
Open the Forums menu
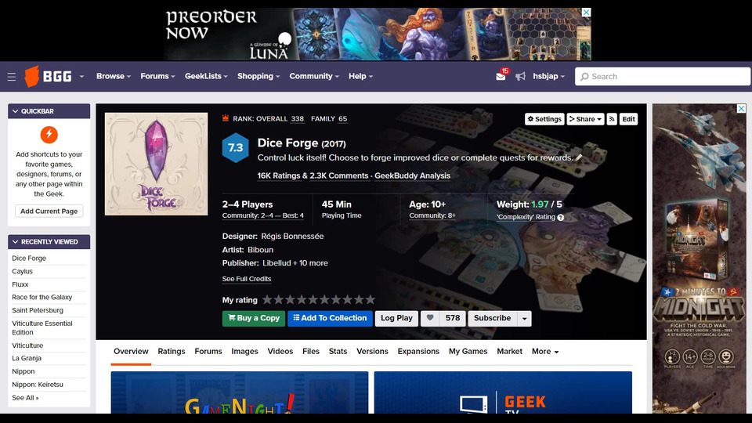coord(157,76)
